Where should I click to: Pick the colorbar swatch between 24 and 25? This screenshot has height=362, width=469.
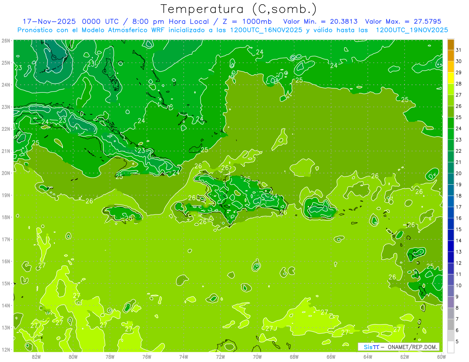click(451, 123)
